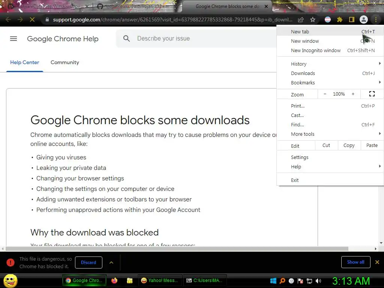Open the Help site hamburger menu
384x288 pixels.
point(13,39)
